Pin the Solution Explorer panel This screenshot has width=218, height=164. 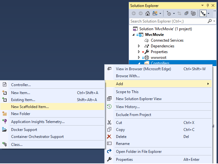coord(208,5)
